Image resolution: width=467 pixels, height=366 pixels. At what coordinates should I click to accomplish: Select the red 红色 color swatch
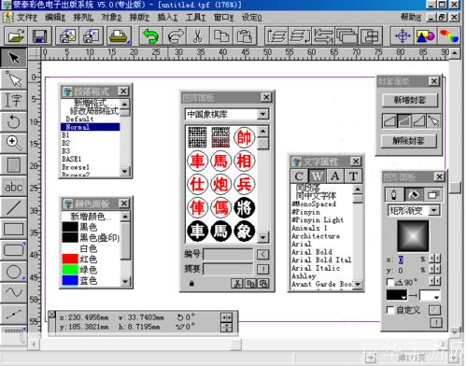(x=70, y=259)
